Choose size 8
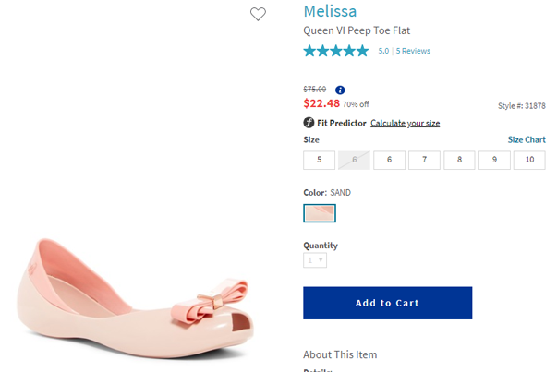 click(459, 160)
